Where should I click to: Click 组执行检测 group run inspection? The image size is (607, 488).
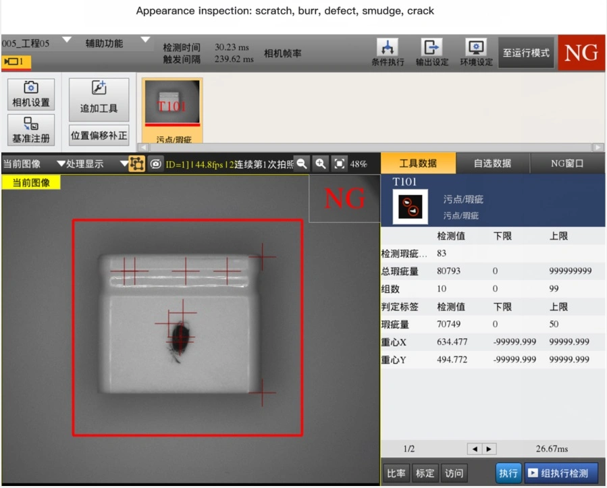tap(560, 473)
